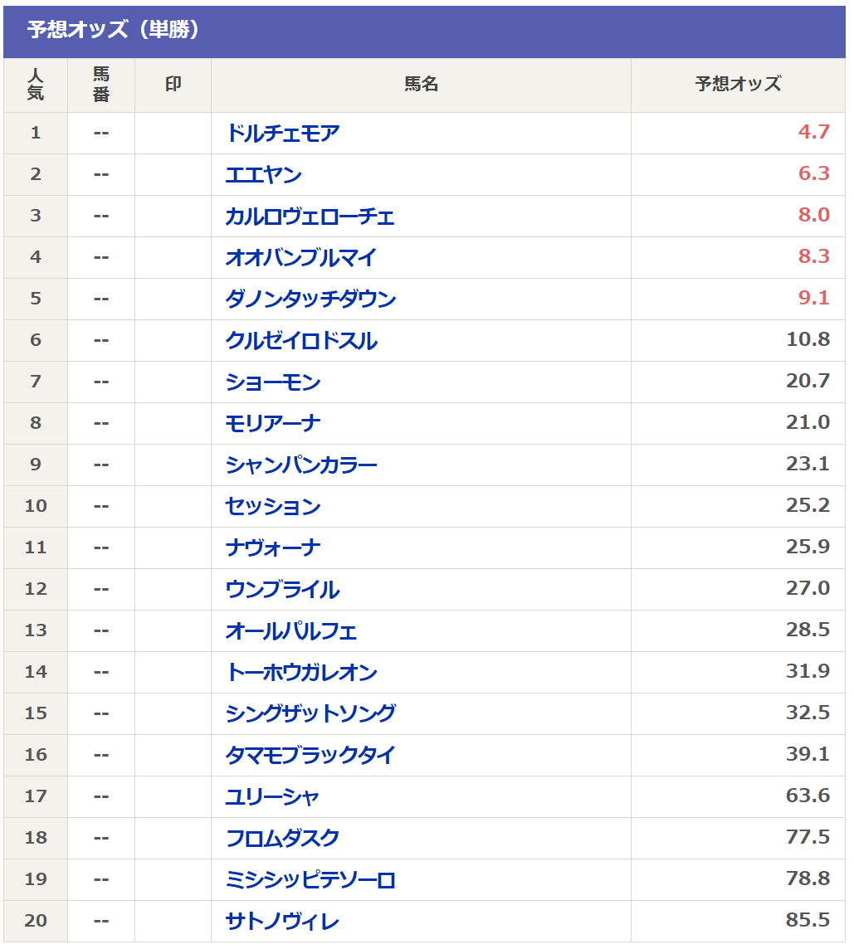Image resolution: width=854 pixels, height=949 pixels.
Task: Click the 6.3 odds value
Action: point(814,173)
